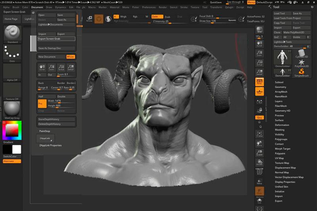Open the Render menu
The image size is (317, 211).
click(x=162, y=7)
